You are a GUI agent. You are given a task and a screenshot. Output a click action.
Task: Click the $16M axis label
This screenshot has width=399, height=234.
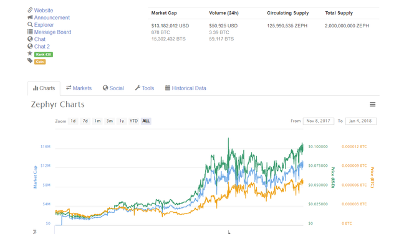[x=46, y=147]
